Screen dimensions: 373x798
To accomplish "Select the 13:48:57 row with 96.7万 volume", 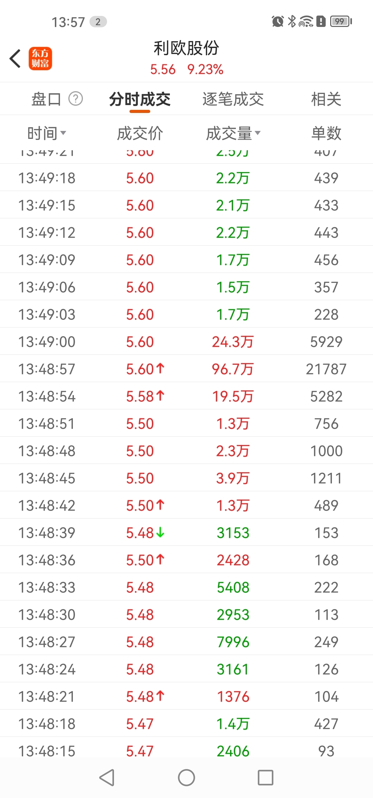I will coord(186,369).
